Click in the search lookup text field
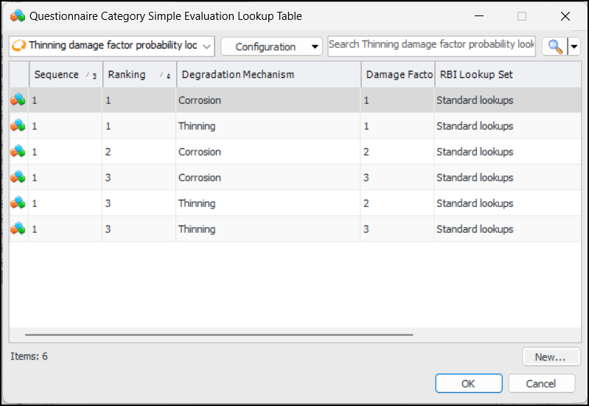Screen dimensions: 589x406 tap(431, 45)
